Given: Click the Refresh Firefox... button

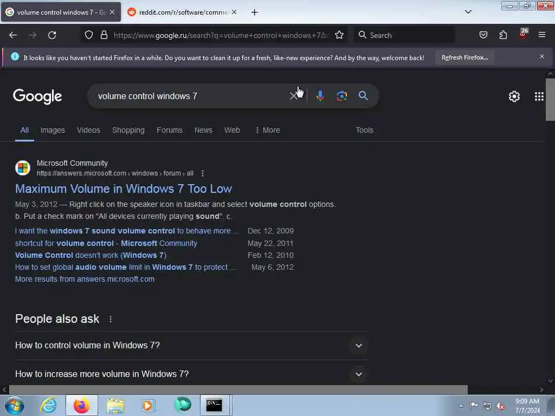Looking at the screenshot, I should [464, 57].
